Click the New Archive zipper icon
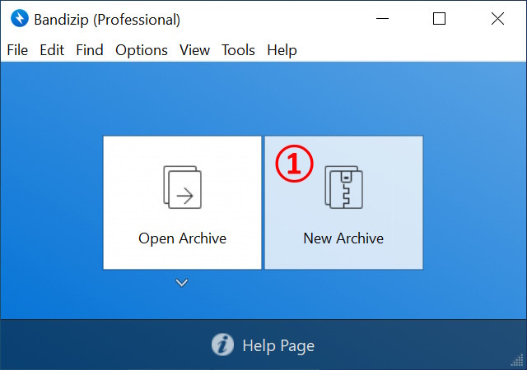Screen dimensions: 527x370 (343, 187)
